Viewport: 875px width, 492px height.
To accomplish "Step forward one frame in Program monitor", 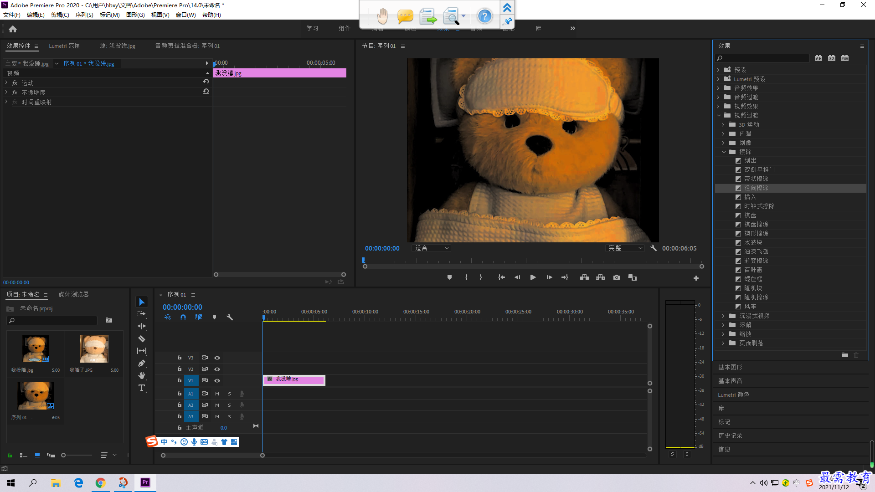I will coord(549,277).
